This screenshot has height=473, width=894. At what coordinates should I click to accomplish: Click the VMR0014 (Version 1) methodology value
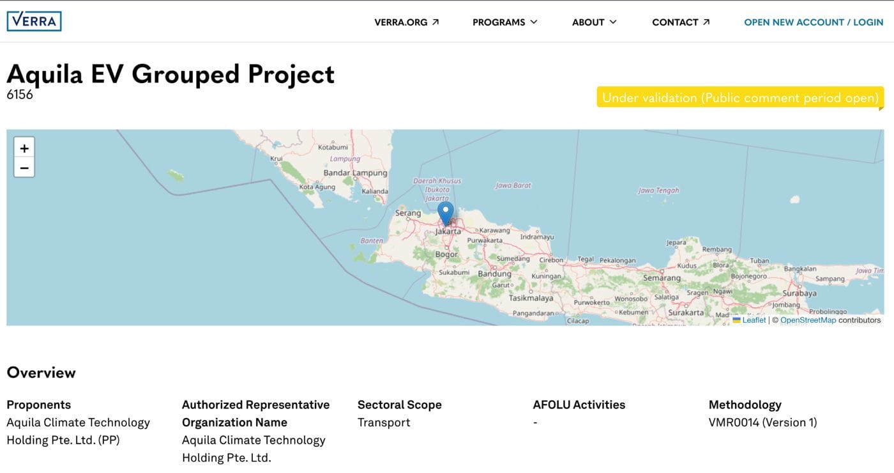tap(763, 423)
